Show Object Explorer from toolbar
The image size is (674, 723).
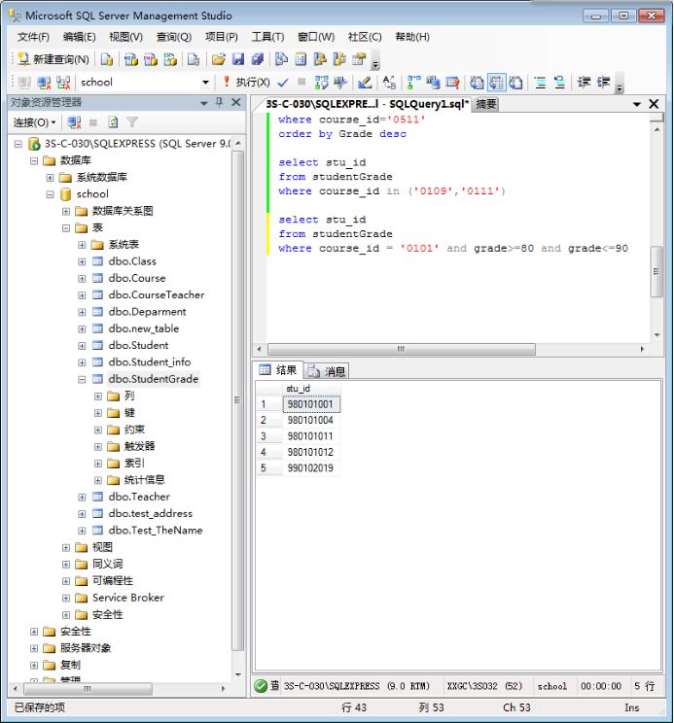pyautogui.click(x=320, y=59)
